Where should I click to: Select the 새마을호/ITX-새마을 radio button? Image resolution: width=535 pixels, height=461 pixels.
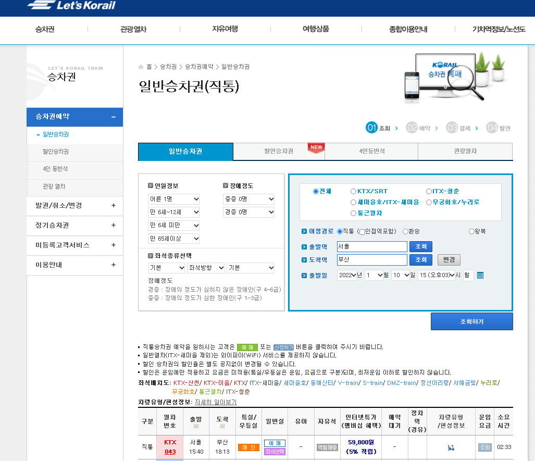[354, 202]
